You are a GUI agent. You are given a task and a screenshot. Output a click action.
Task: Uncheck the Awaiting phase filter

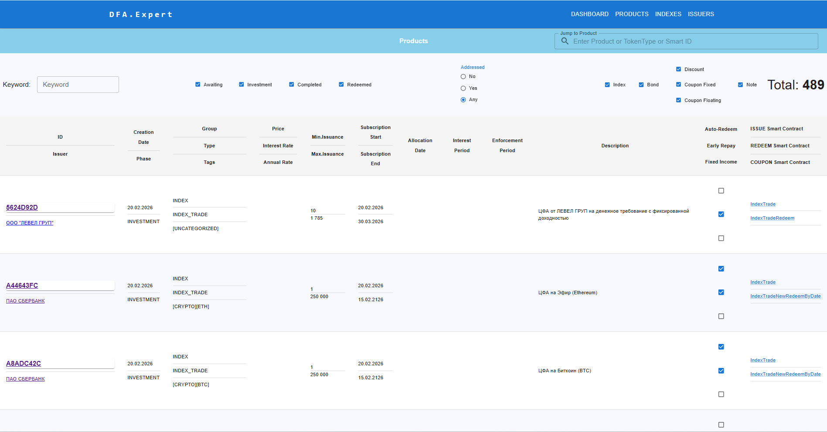point(198,85)
